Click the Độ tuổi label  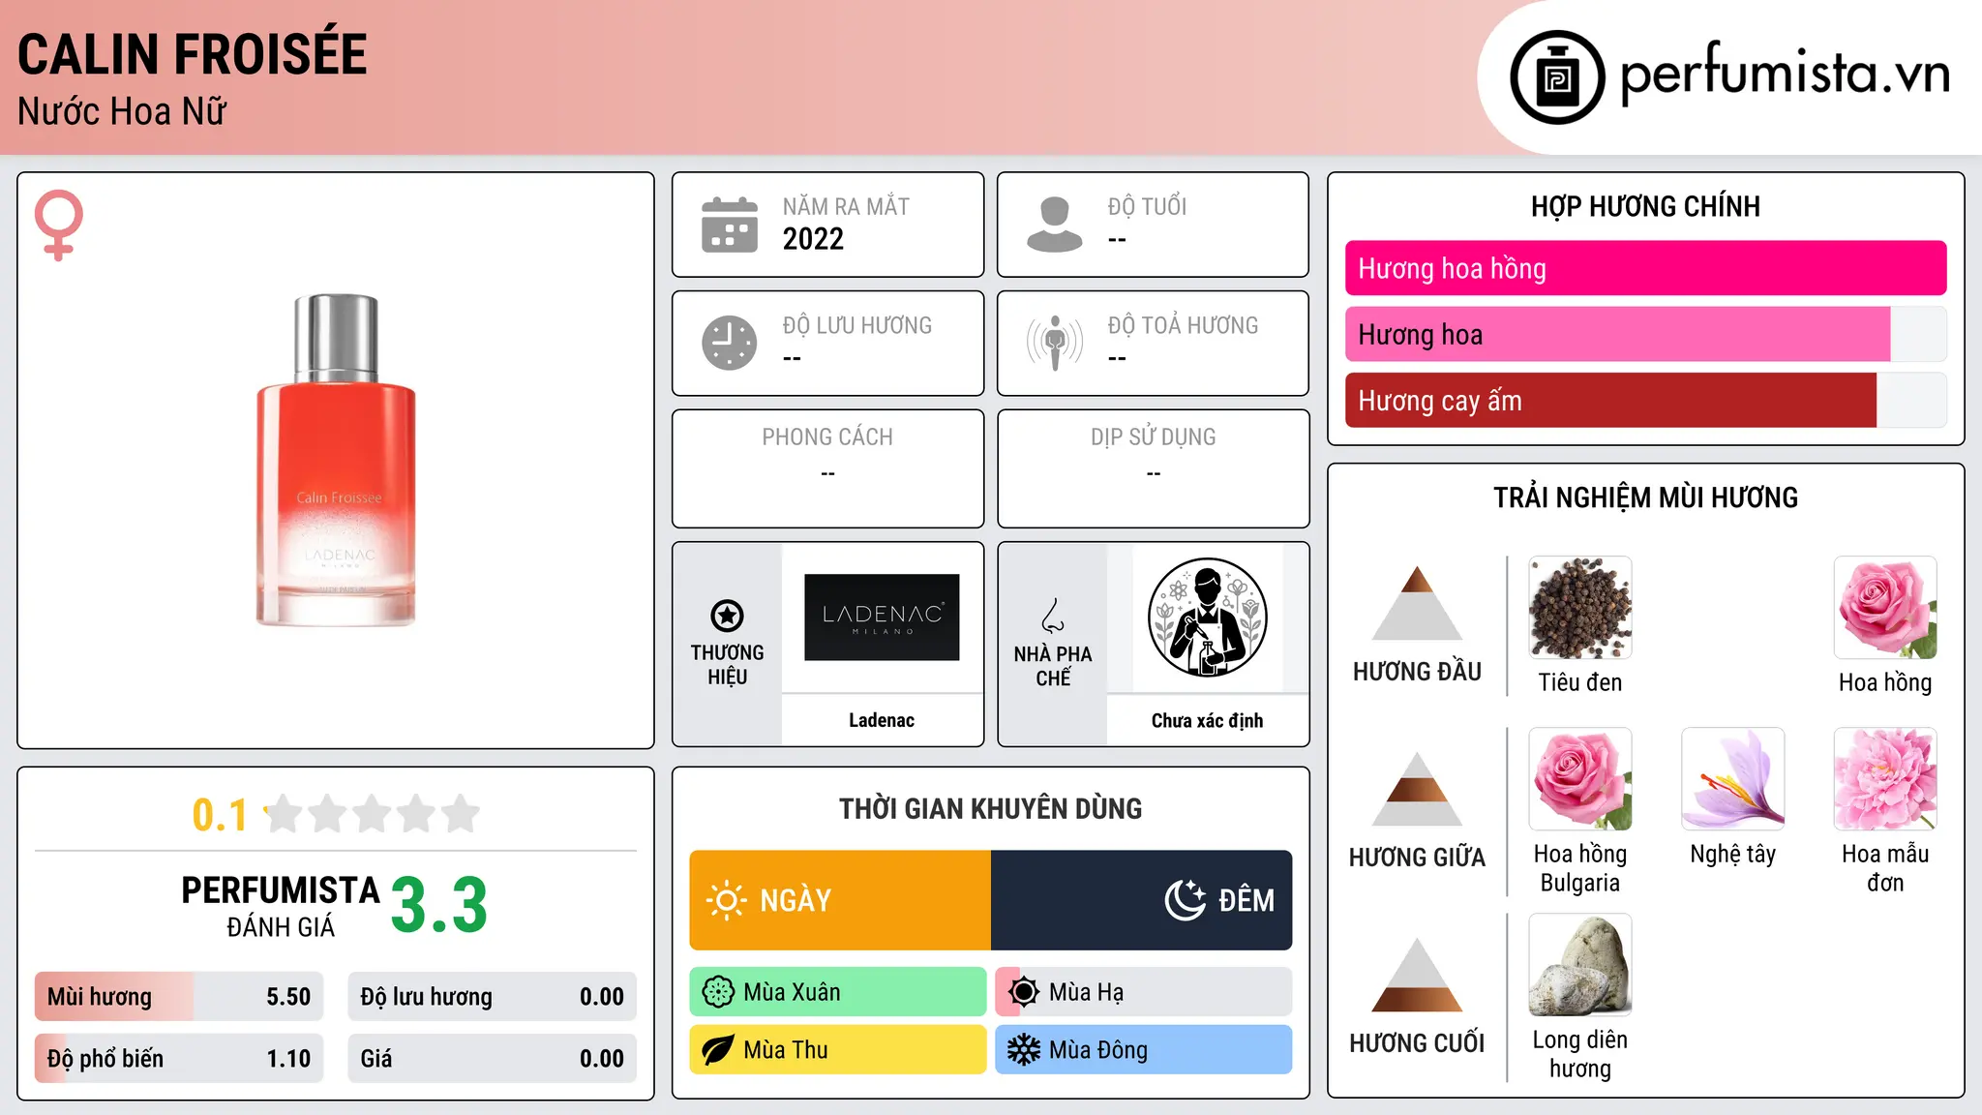(1147, 206)
